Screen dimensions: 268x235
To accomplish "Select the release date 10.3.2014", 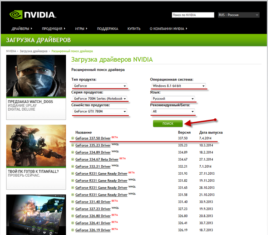I will (206, 145).
